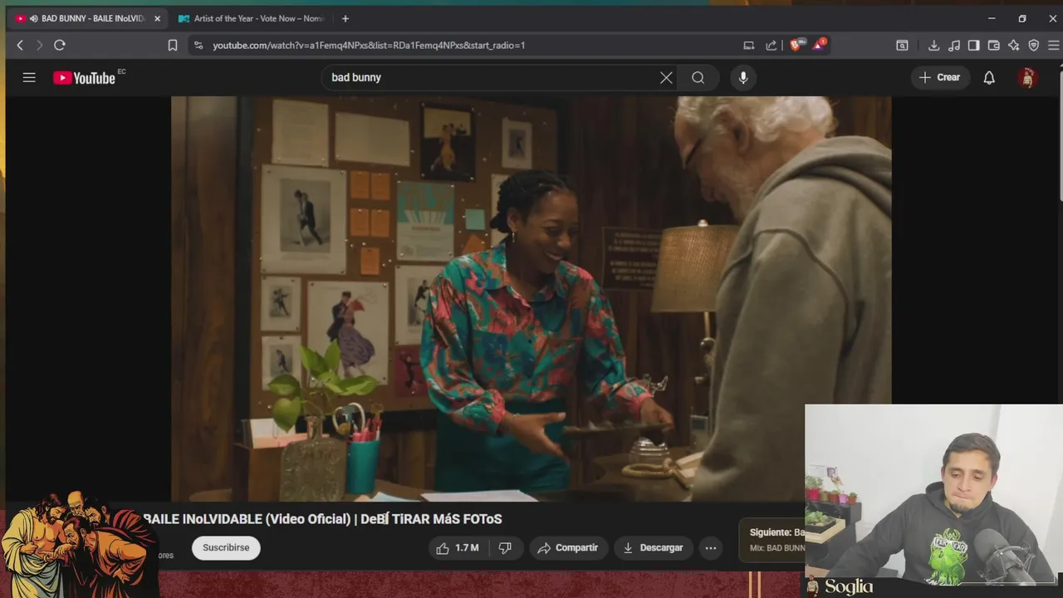Image resolution: width=1063 pixels, height=598 pixels.
Task: Open a new browser tab
Action: pos(345,18)
